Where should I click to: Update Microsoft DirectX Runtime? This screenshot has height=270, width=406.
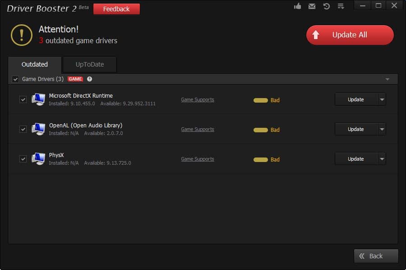point(356,99)
